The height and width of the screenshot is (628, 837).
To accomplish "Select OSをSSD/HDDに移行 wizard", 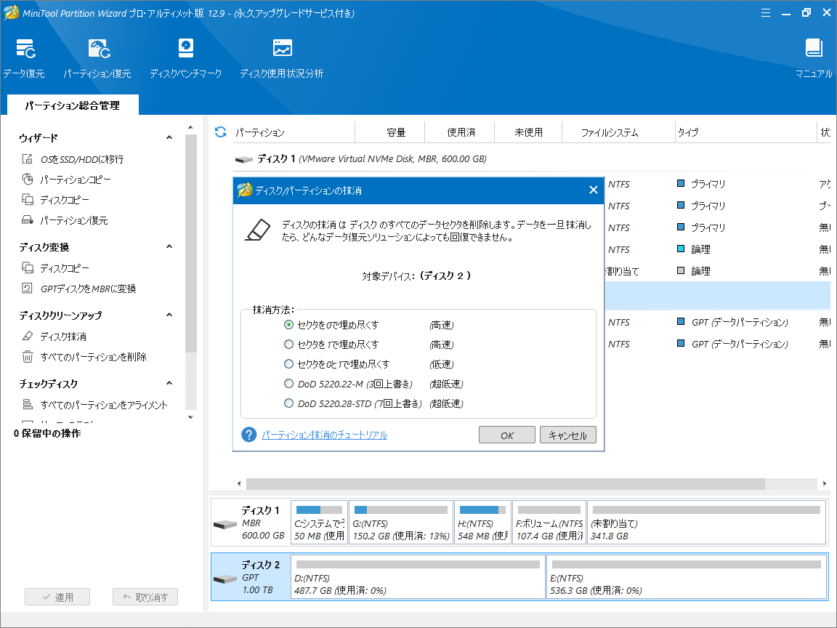I will point(72,159).
